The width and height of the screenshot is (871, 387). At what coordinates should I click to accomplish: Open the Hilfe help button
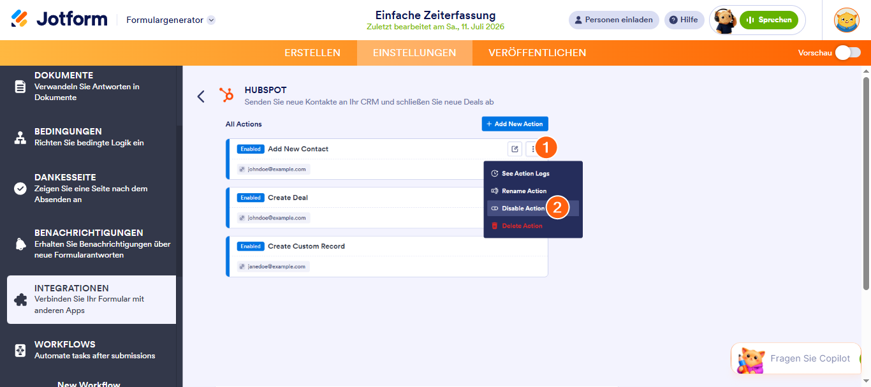[x=684, y=20]
